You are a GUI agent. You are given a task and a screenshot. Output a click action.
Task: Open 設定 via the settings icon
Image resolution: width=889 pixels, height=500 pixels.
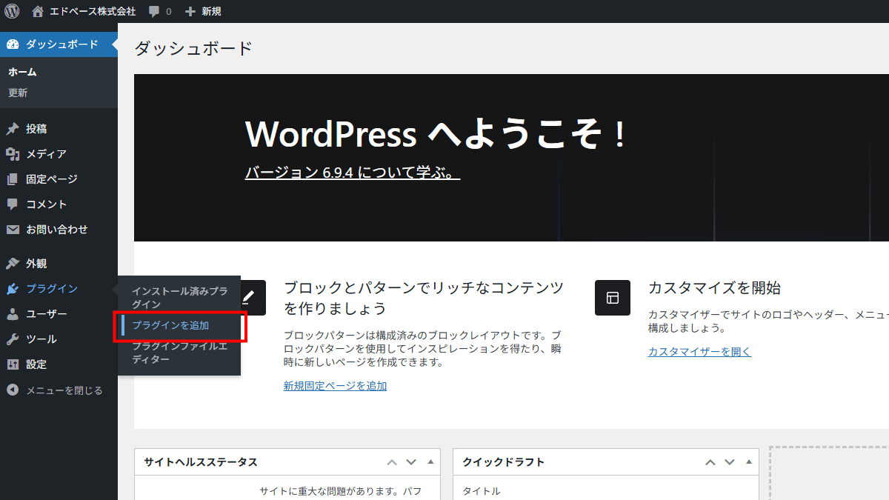click(x=12, y=364)
